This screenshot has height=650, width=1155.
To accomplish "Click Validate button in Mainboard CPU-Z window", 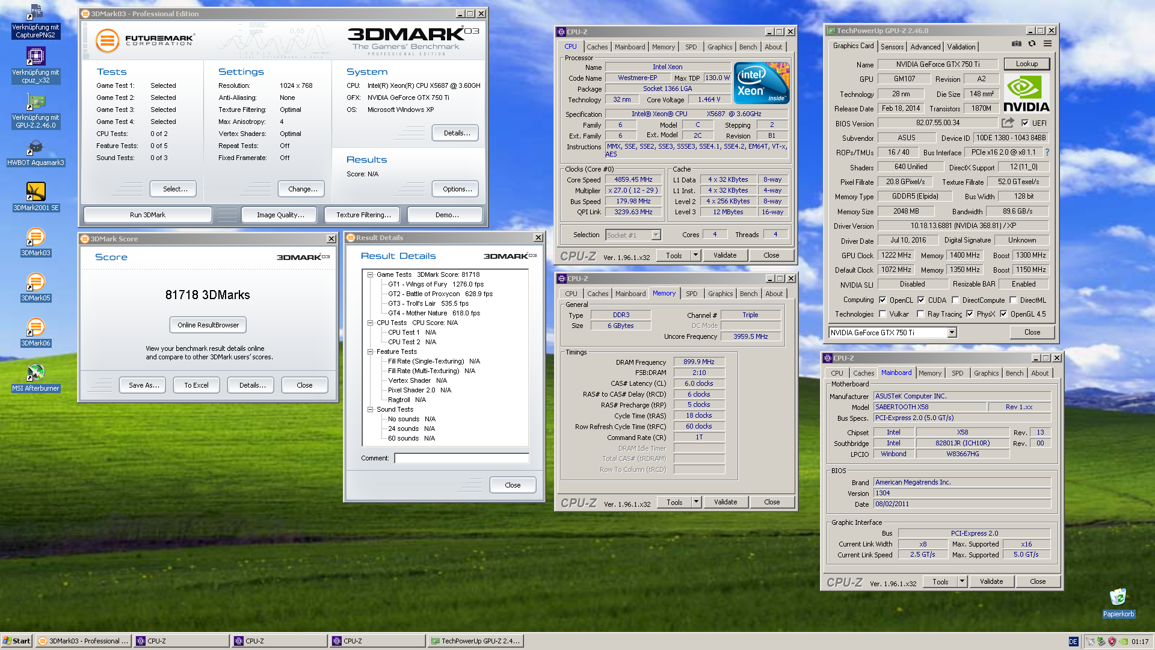I will pyautogui.click(x=991, y=581).
